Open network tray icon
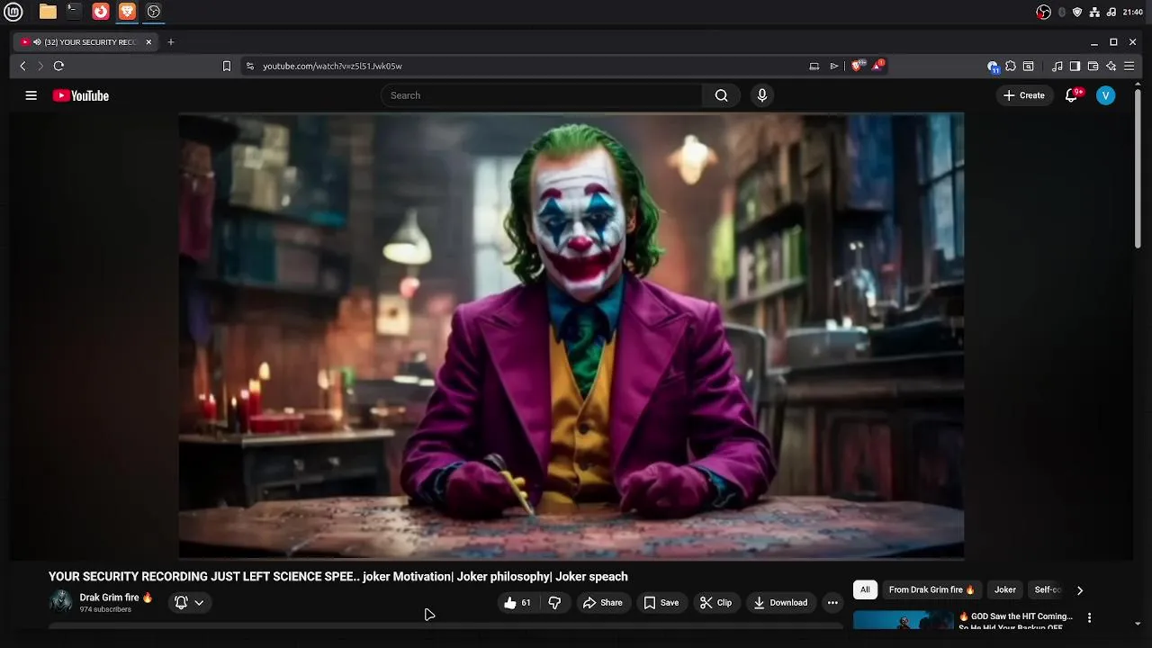 [x=1094, y=12]
